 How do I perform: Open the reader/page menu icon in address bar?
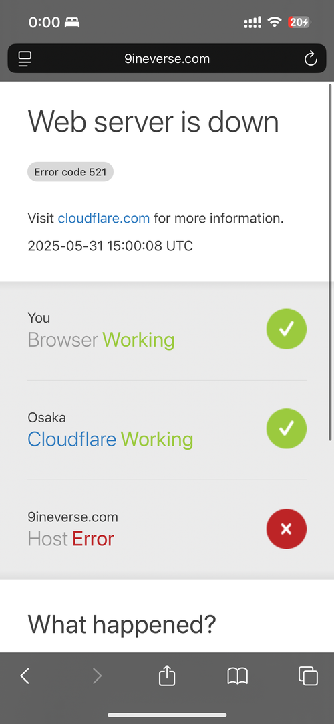click(25, 59)
